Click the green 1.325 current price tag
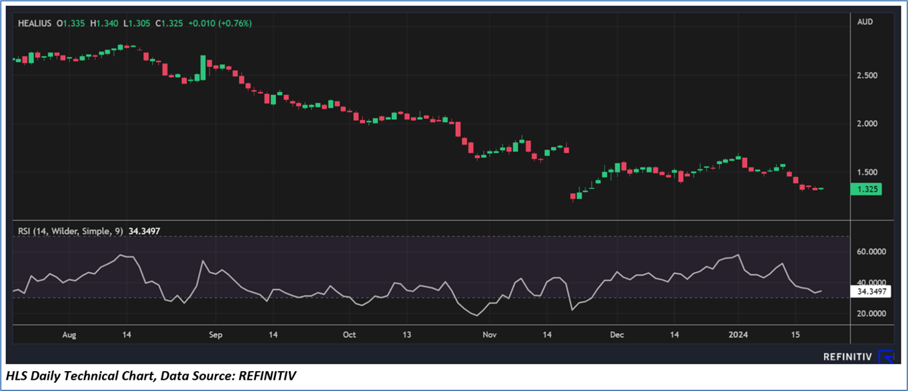Image resolution: width=908 pixels, height=391 pixels. click(x=867, y=189)
